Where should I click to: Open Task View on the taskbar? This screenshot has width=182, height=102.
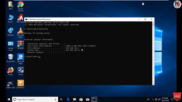pyautogui.click(x=61, y=99)
